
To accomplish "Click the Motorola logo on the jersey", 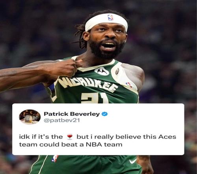I will [x=102, y=71].
